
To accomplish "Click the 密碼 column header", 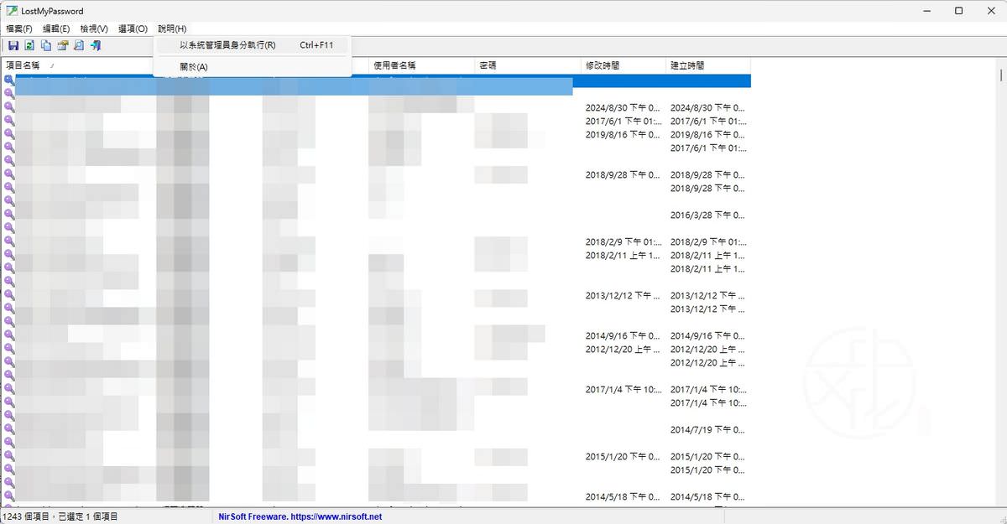I will point(488,65).
